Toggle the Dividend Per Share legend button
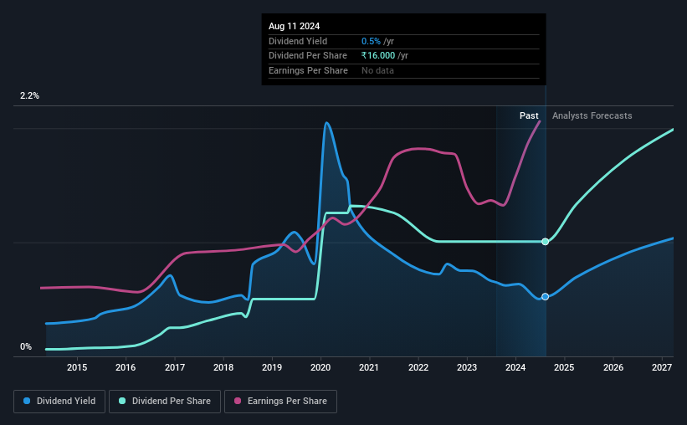Viewport: 687px width, 425px height. coord(165,402)
